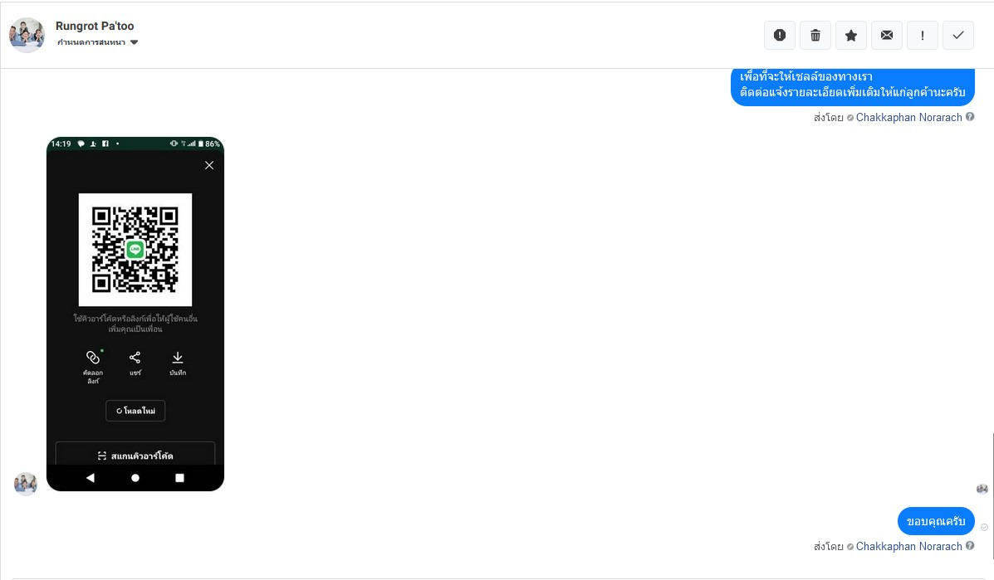Image resolution: width=994 pixels, height=580 pixels.
Task: Click the Rungrot Pa'too name link
Action: tap(95, 26)
